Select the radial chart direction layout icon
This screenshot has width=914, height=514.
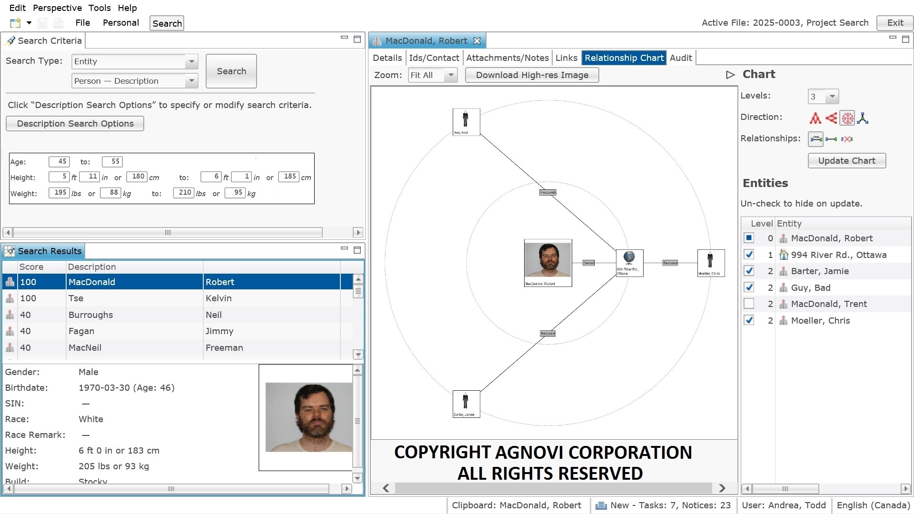click(847, 118)
